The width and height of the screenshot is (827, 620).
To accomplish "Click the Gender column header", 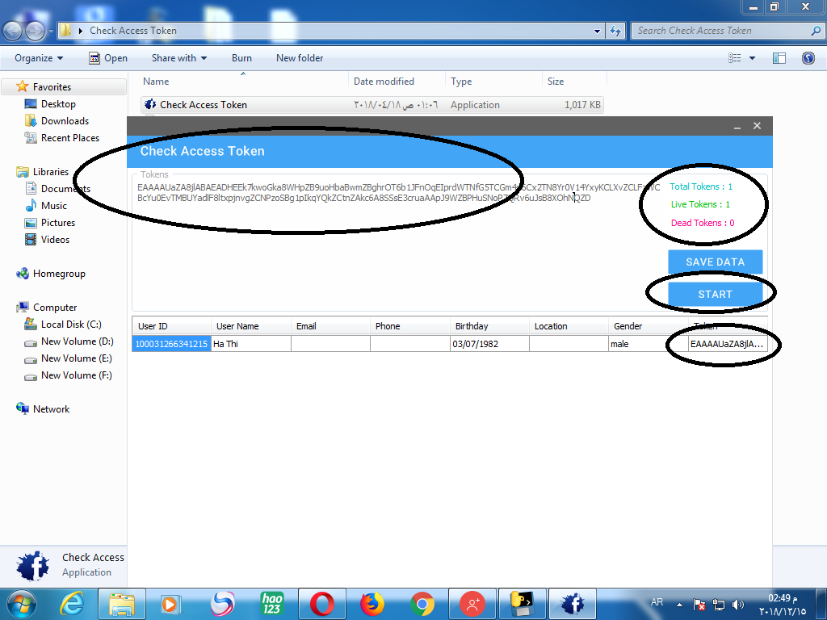I will coord(649,326).
